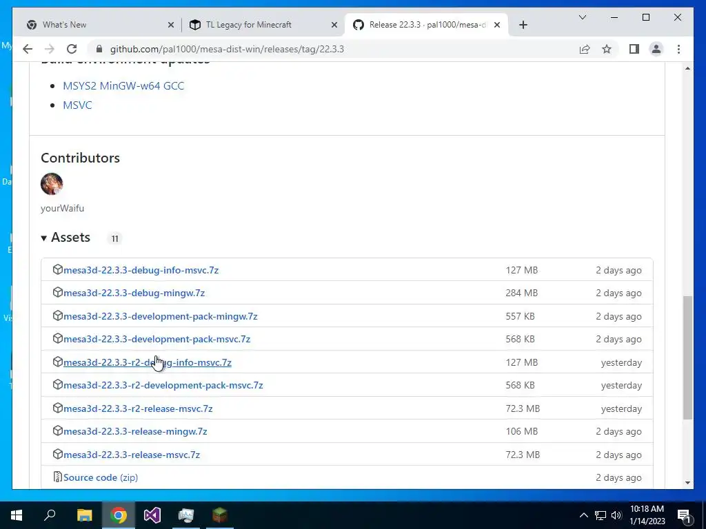Open MSYS2 MinGW-w64 GCC link
Viewport: 706px width, 529px height.
(x=123, y=85)
